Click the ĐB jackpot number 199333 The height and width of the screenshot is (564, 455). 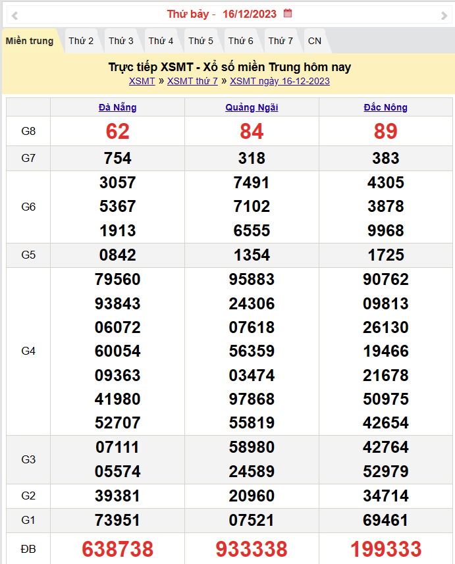[385, 550]
